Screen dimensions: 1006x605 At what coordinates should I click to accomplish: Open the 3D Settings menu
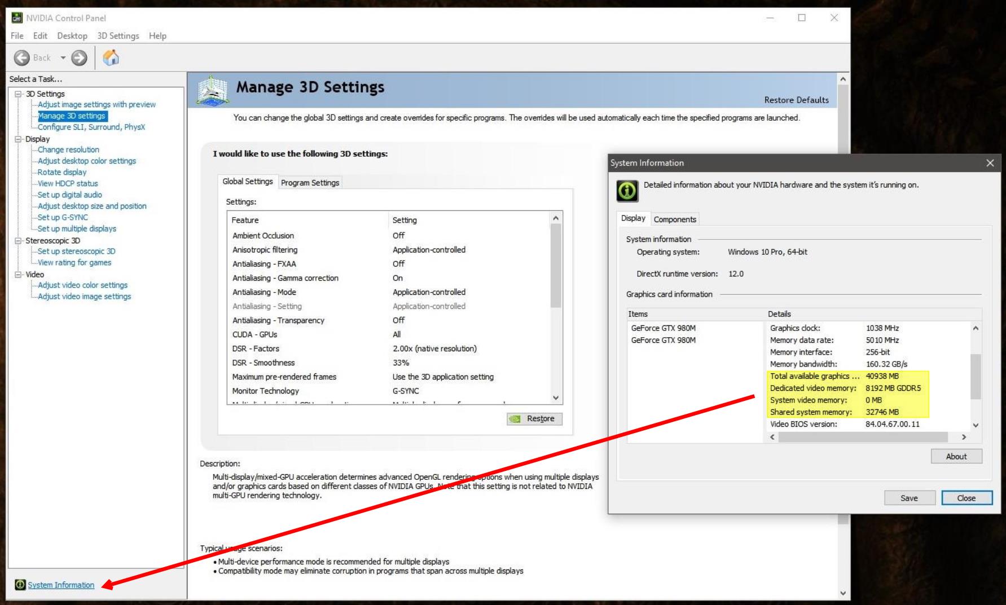tap(118, 36)
